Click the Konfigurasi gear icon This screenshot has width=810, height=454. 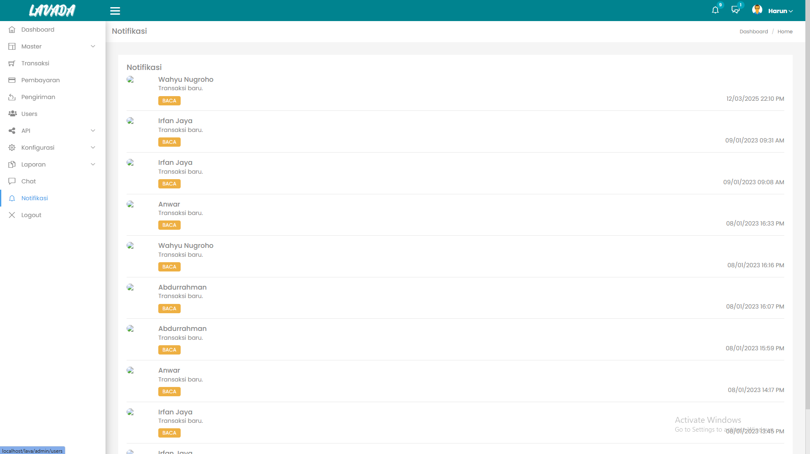click(x=12, y=148)
